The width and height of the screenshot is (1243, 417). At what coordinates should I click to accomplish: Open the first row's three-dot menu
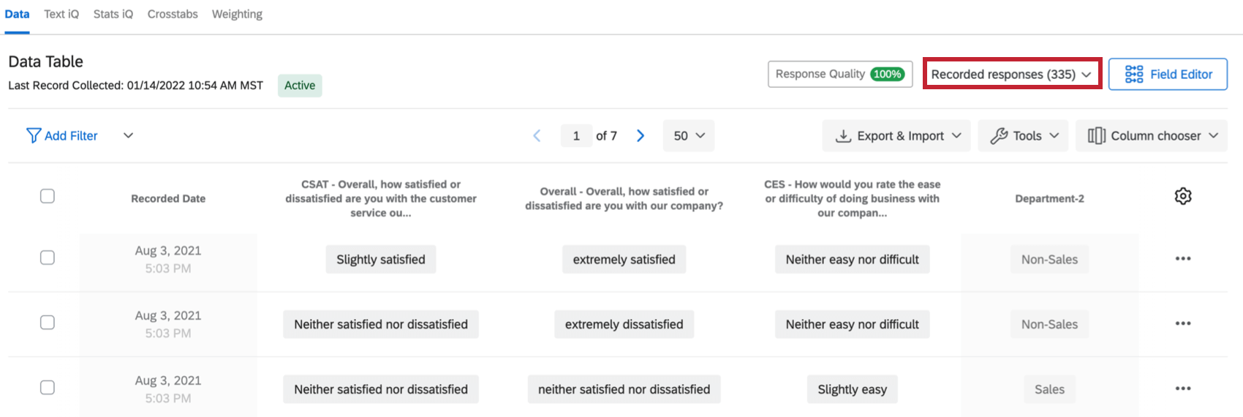tap(1183, 259)
